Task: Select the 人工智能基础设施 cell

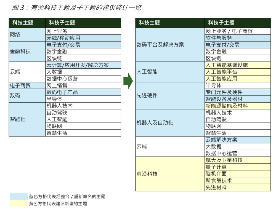Action: tap(237, 65)
